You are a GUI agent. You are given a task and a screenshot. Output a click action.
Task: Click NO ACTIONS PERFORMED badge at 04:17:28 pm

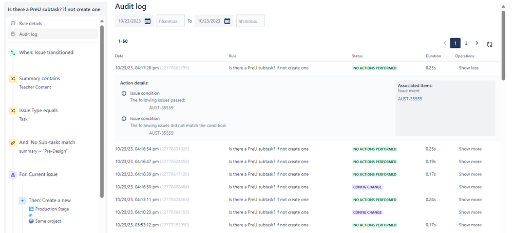click(374, 68)
